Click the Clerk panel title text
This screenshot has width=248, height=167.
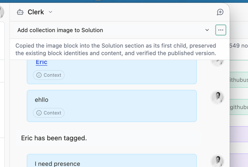pyautogui.click(x=36, y=12)
